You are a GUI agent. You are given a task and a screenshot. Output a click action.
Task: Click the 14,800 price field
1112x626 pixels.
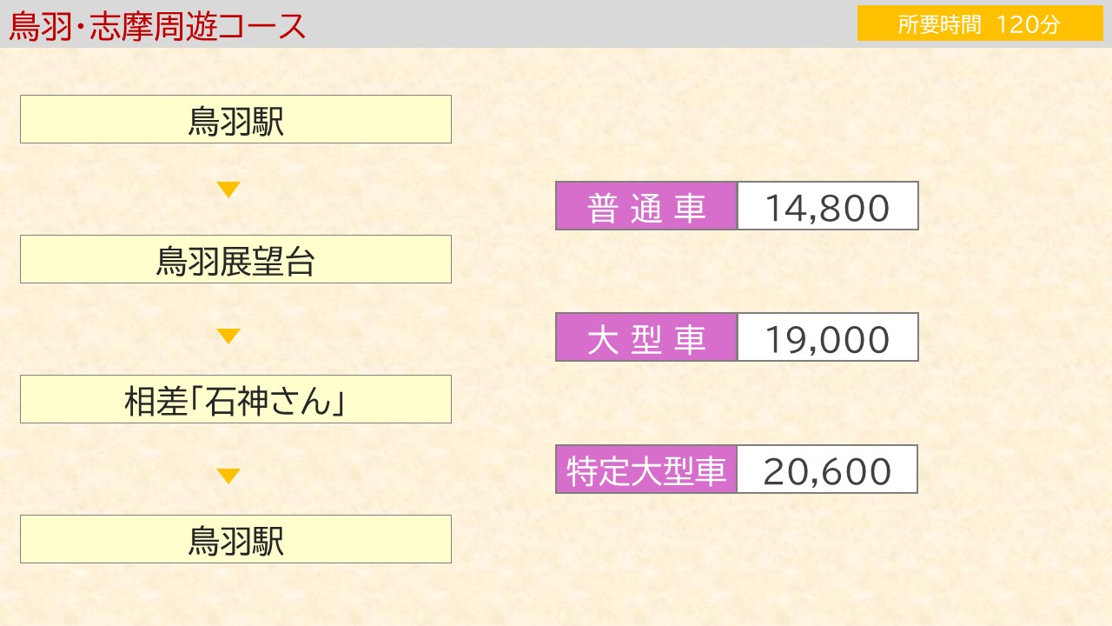click(x=828, y=206)
